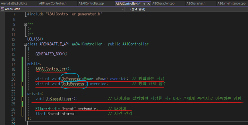Close the ABAIController.h tab

point(149,4)
